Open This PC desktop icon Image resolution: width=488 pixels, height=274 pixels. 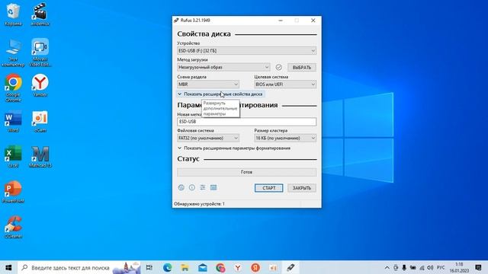pos(13,53)
